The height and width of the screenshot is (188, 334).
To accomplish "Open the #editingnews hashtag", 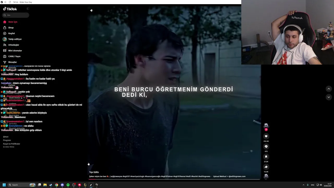I will (x=204, y=177).
